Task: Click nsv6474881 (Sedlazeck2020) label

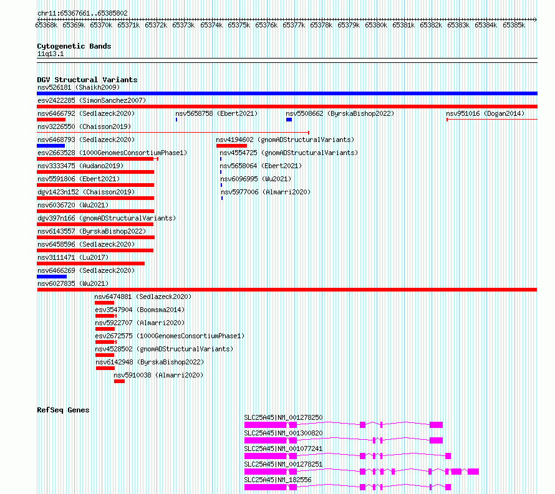Action: click(x=143, y=297)
